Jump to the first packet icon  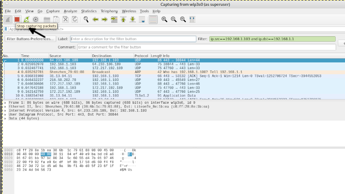(x=123, y=19)
